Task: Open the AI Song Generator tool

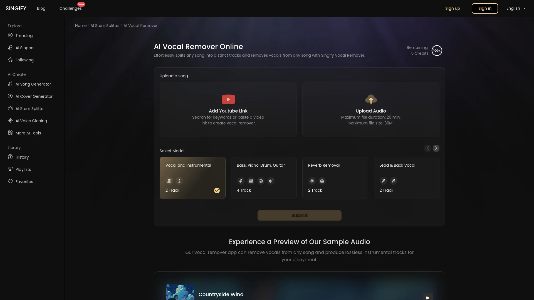Action: [33, 84]
